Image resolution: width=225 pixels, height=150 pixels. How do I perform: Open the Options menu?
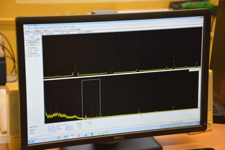pyautogui.click(x=59, y=27)
